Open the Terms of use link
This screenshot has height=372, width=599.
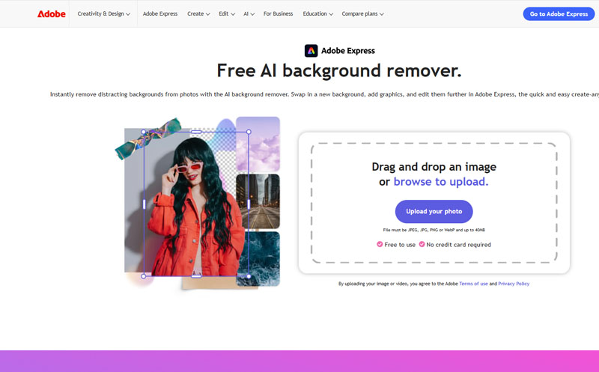pyautogui.click(x=473, y=284)
